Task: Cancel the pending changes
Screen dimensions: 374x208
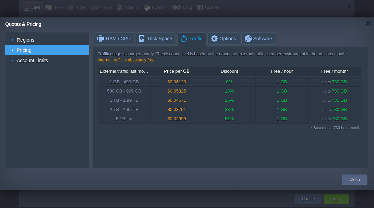Action: click(308, 198)
